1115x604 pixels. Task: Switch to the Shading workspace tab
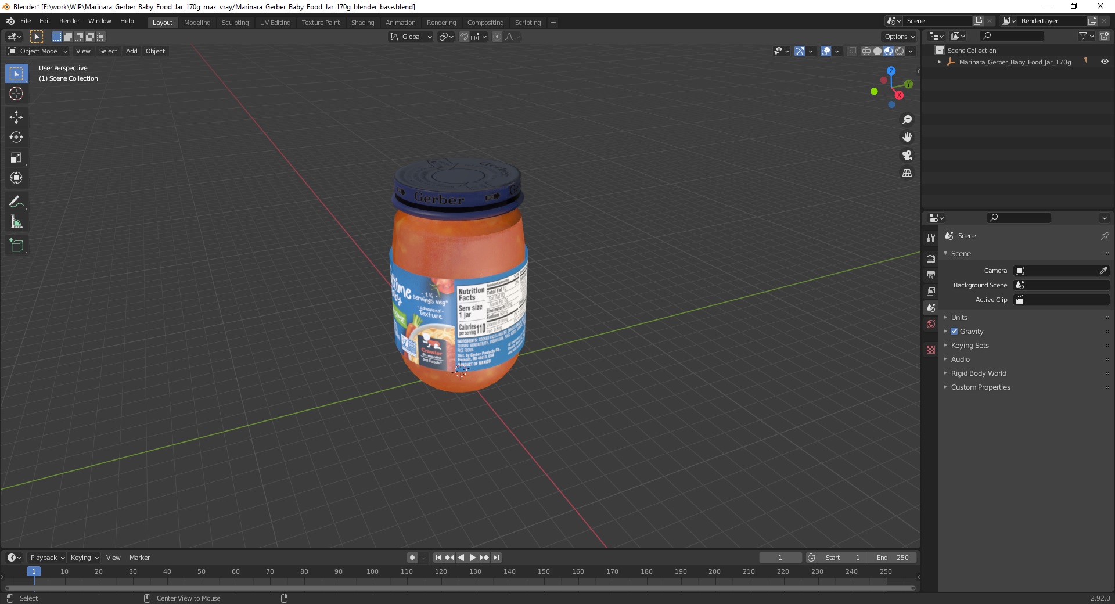(x=362, y=23)
